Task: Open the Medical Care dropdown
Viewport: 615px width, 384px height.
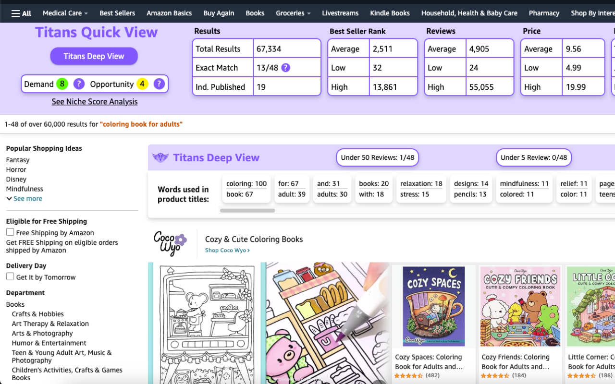Action: [65, 13]
